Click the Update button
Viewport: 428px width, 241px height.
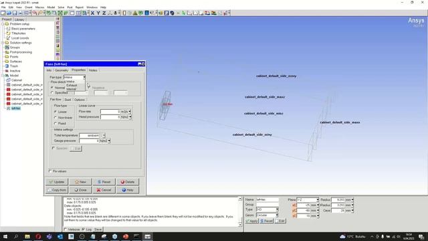tap(57, 181)
